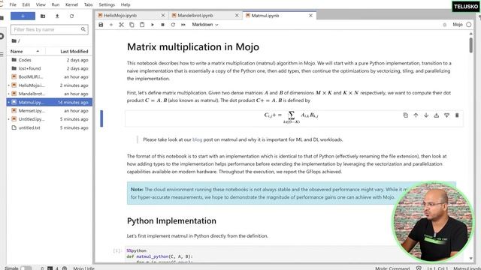Screen dimensions: 481x270
Task: Sort files by Name column header
Action: pyautogui.click(x=26, y=52)
